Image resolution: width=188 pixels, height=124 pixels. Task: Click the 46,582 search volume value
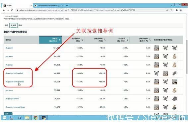coord(57,73)
